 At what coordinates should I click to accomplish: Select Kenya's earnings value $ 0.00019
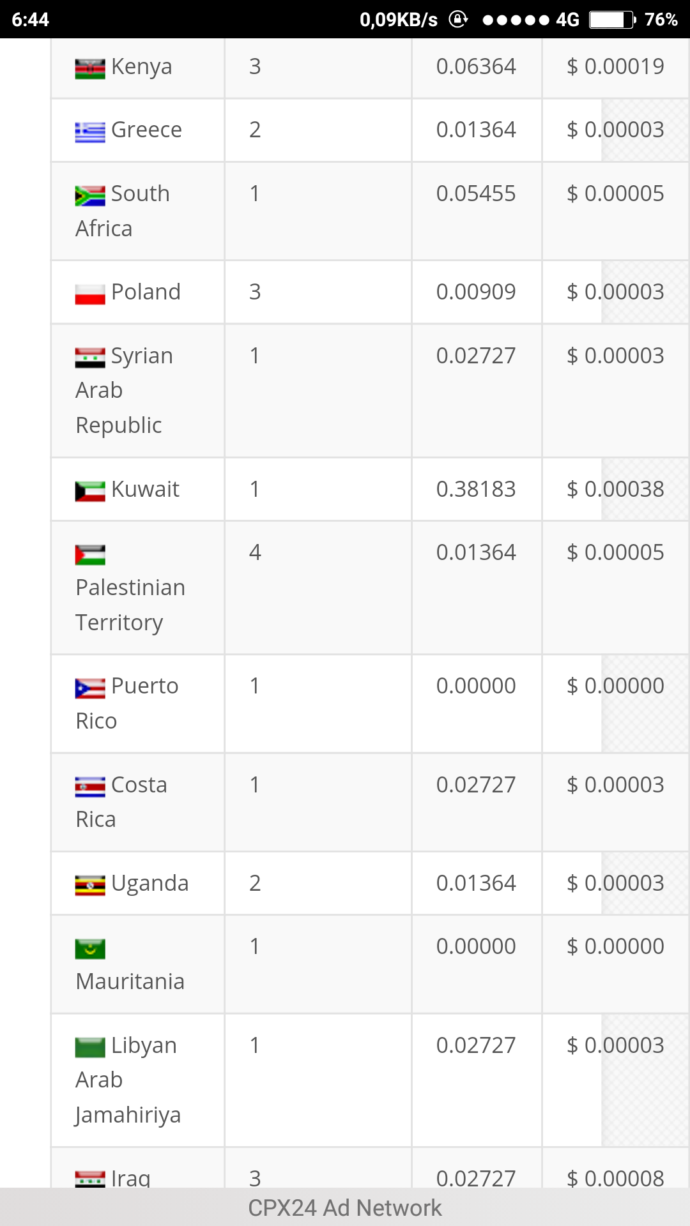click(615, 66)
